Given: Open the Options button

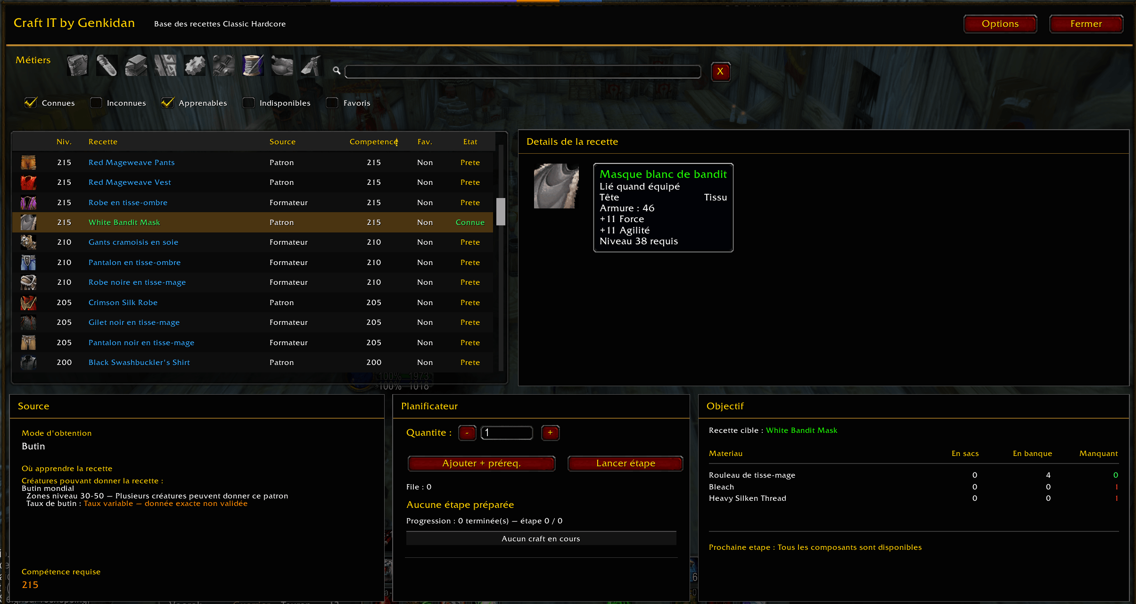Looking at the screenshot, I should pos(1000,24).
